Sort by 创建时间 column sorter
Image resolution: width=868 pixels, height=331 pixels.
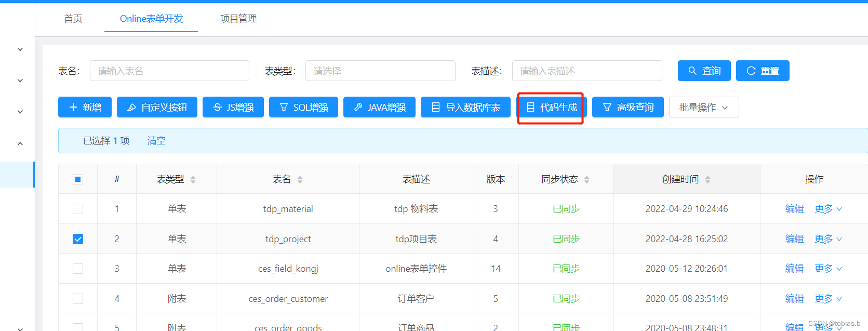pos(707,180)
